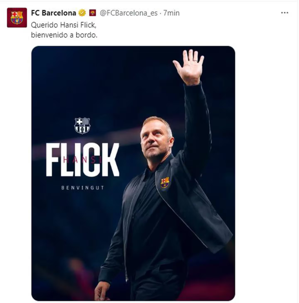Viewport: 299px width, 303px height.
Task: Click the @FCBarcelona_es handle
Action: click(129, 13)
